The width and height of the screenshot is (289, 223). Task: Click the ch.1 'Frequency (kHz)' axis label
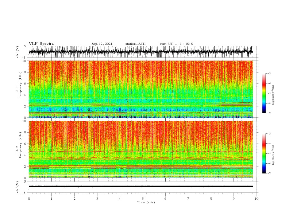[20, 85]
